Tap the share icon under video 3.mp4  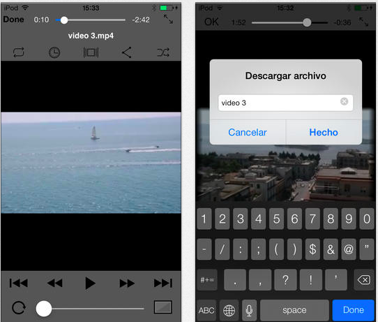tap(126, 52)
